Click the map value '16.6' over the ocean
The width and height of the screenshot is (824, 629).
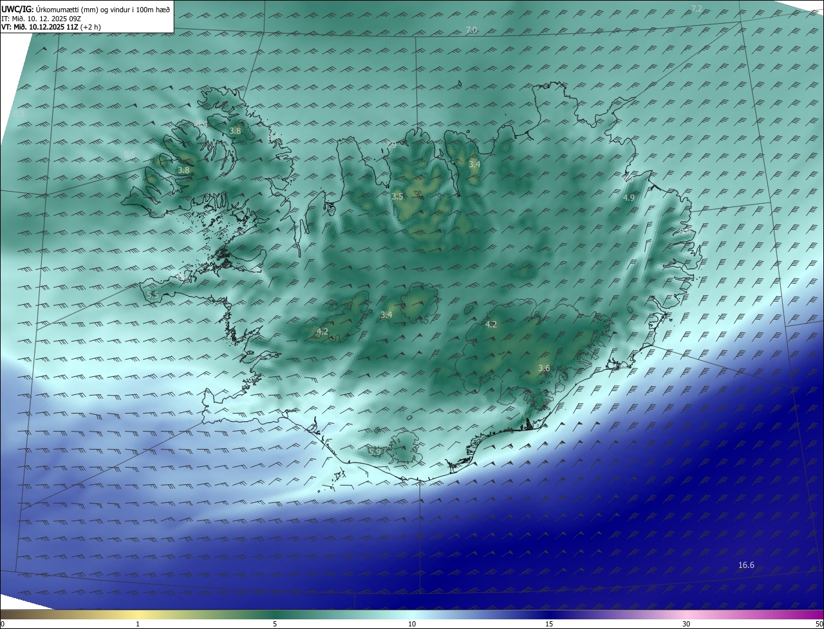(x=746, y=565)
